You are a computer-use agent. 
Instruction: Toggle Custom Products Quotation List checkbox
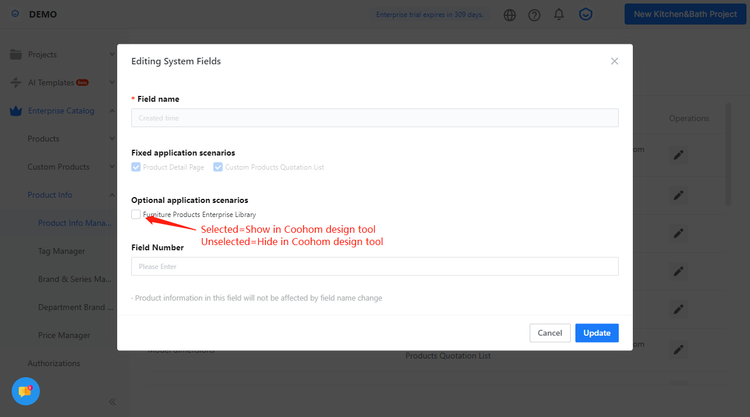click(x=218, y=167)
